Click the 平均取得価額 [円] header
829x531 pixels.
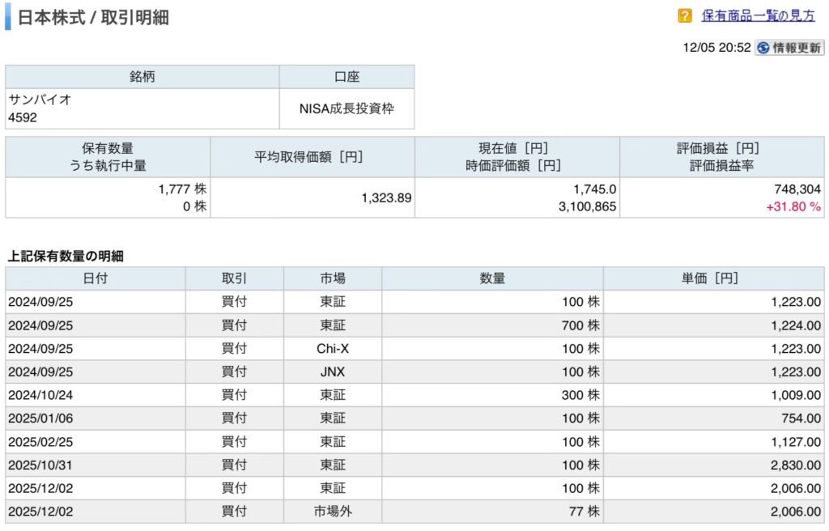tap(312, 156)
